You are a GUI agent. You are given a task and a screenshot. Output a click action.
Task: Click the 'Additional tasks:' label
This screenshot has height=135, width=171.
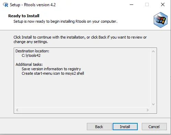click(29, 64)
